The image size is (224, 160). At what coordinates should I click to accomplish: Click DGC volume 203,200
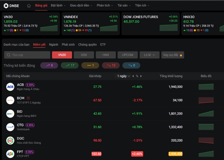coord(177,141)
